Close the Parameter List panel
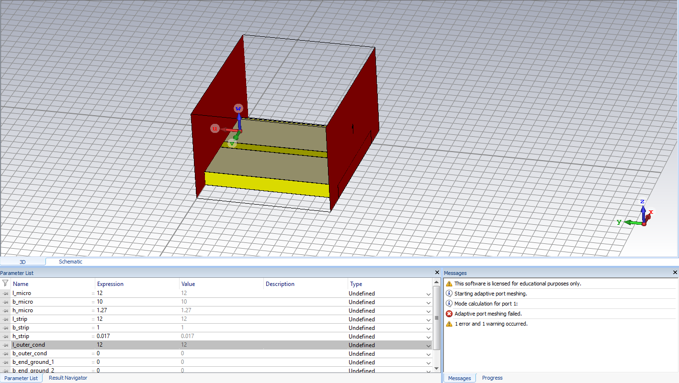 [x=437, y=273]
